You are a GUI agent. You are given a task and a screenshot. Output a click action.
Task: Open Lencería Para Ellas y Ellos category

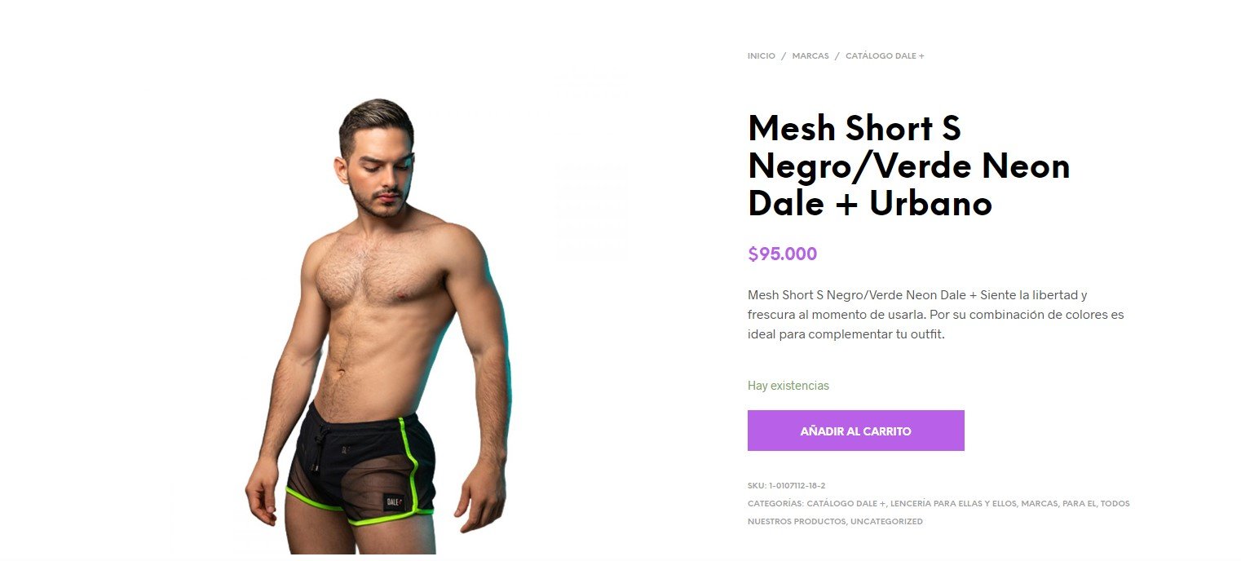click(x=954, y=504)
